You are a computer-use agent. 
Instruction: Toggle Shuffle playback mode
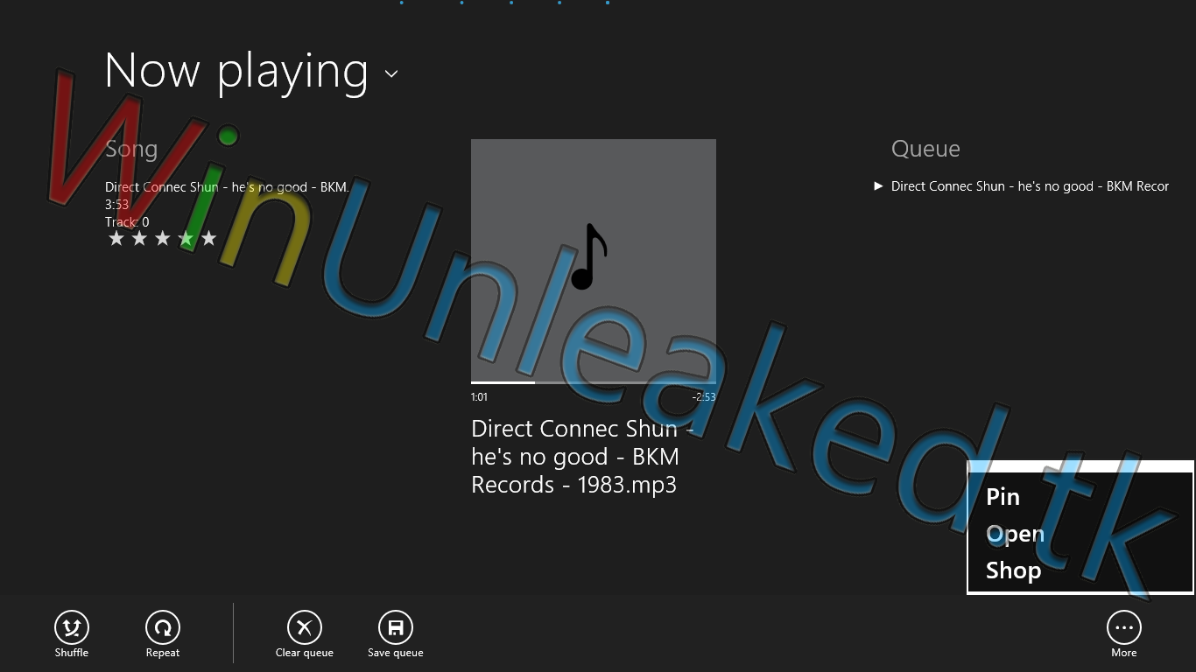tap(72, 627)
